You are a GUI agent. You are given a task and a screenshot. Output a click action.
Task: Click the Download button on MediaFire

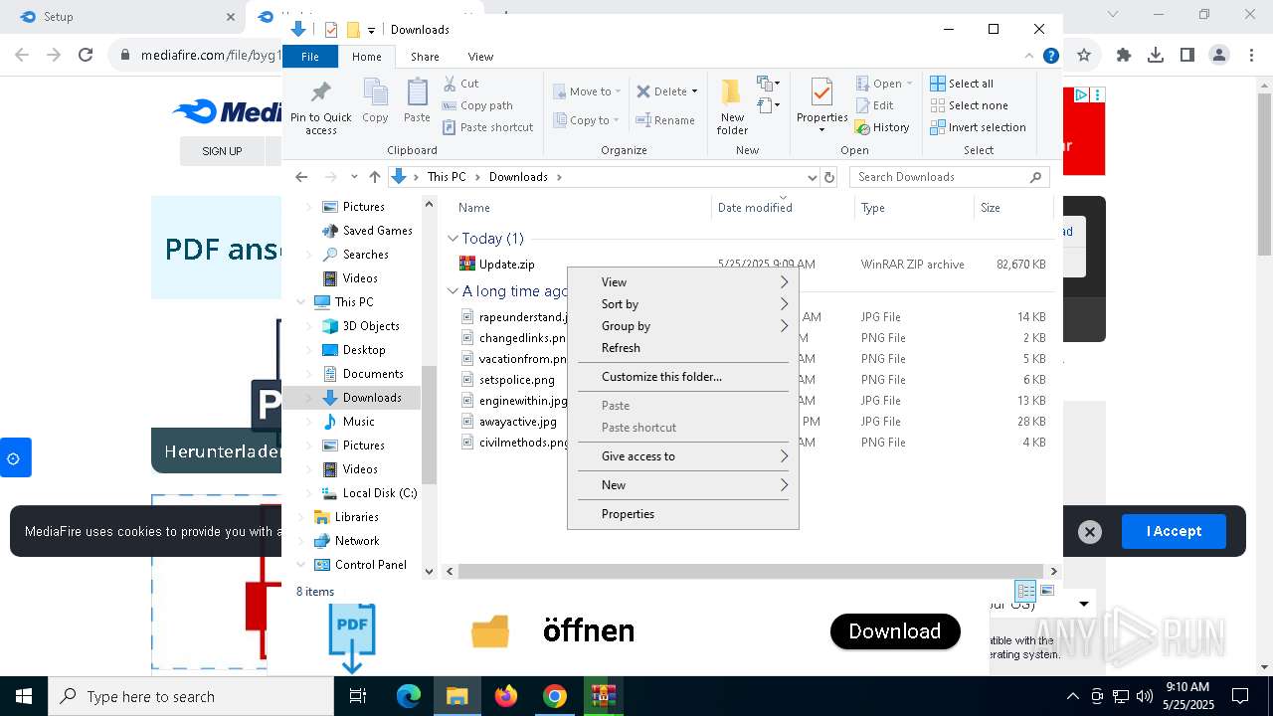click(895, 631)
